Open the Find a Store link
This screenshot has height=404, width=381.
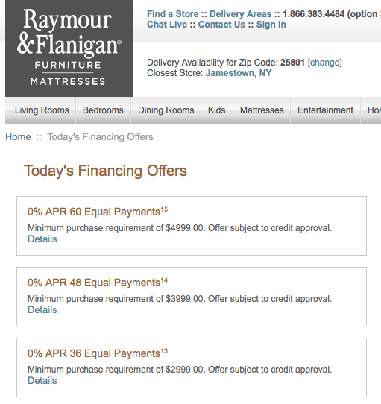(173, 14)
